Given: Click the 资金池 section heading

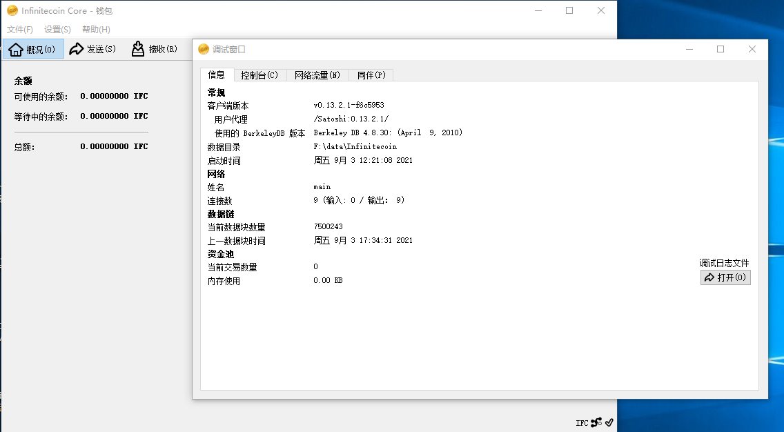Looking at the screenshot, I should point(221,254).
